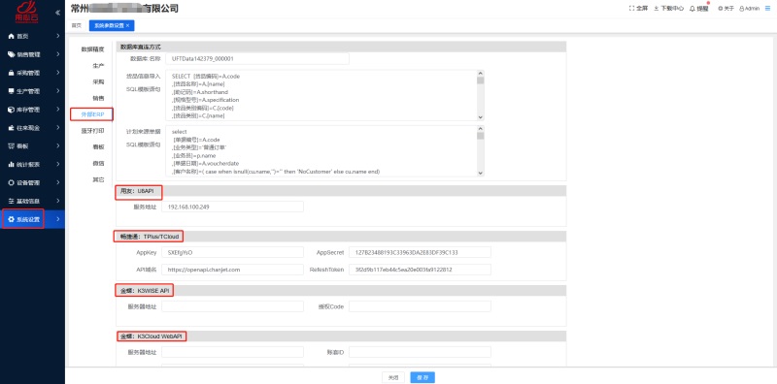Open the 蓝牙打印 settings tab
Image resolution: width=777 pixels, height=384 pixels.
click(x=92, y=131)
